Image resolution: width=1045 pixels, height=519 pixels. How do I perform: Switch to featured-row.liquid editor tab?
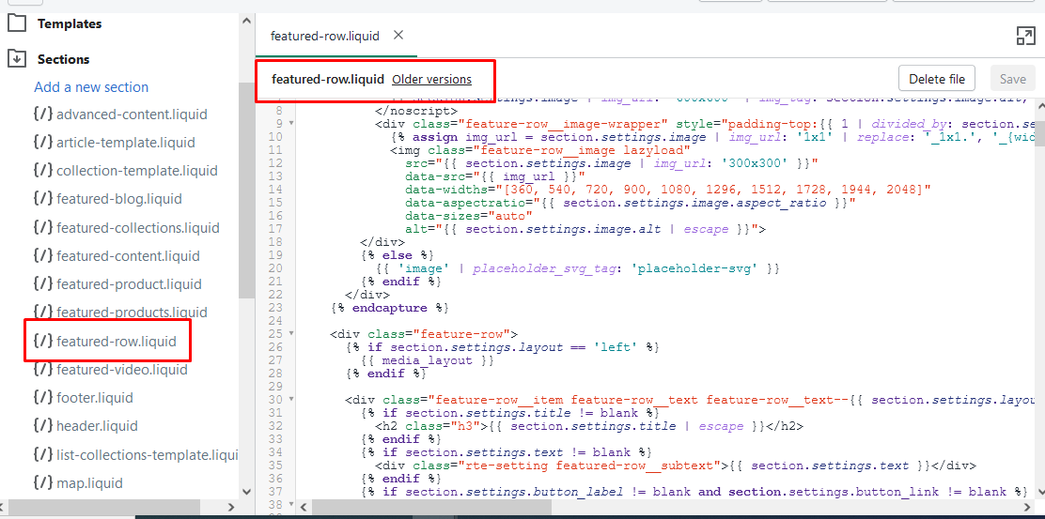point(324,36)
